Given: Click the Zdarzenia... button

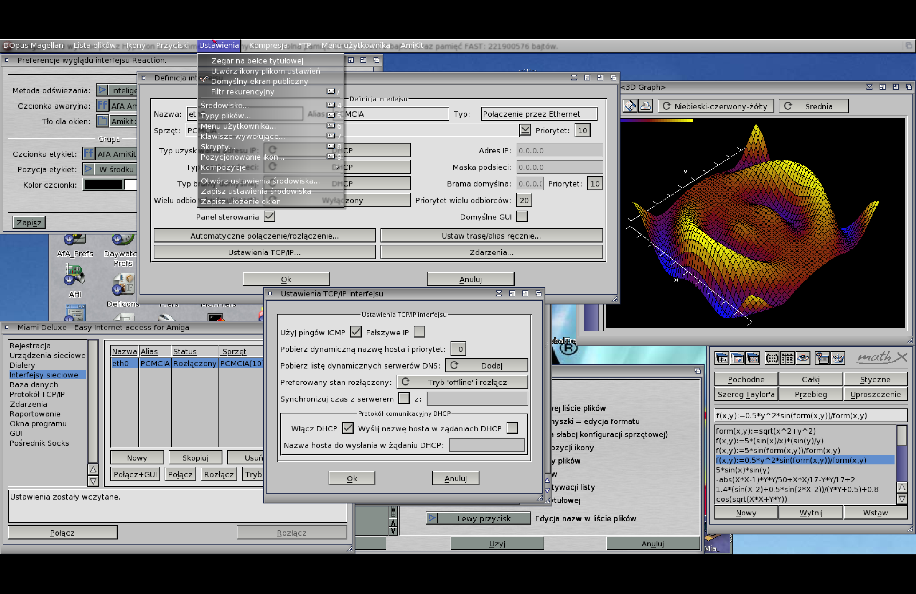Looking at the screenshot, I should [x=491, y=252].
